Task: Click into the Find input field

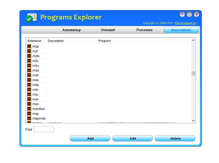Action: (44, 129)
